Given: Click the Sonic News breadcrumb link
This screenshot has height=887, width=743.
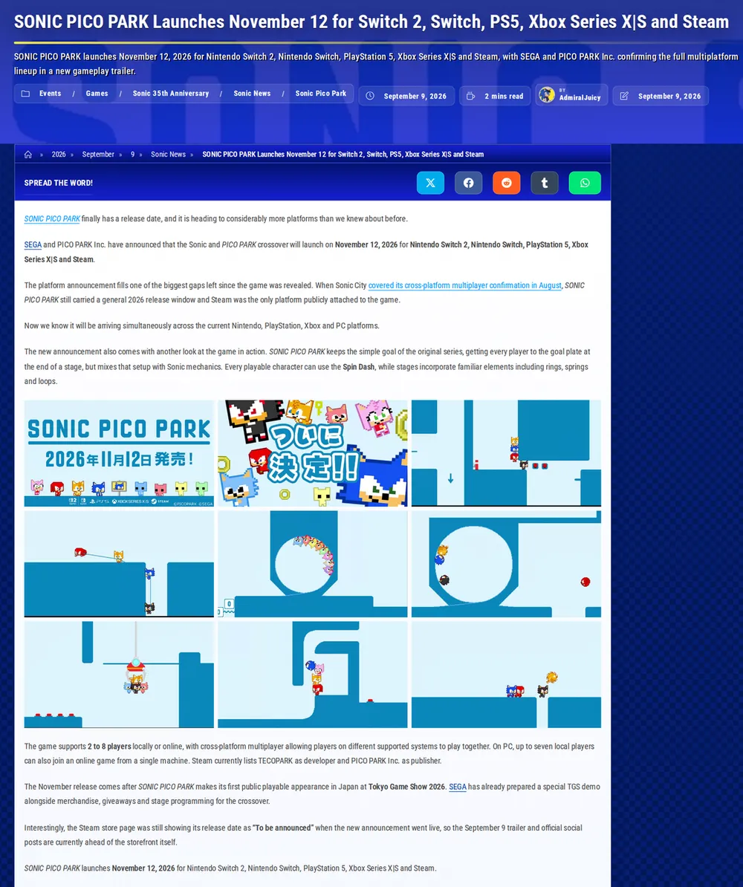Looking at the screenshot, I should (x=168, y=155).
